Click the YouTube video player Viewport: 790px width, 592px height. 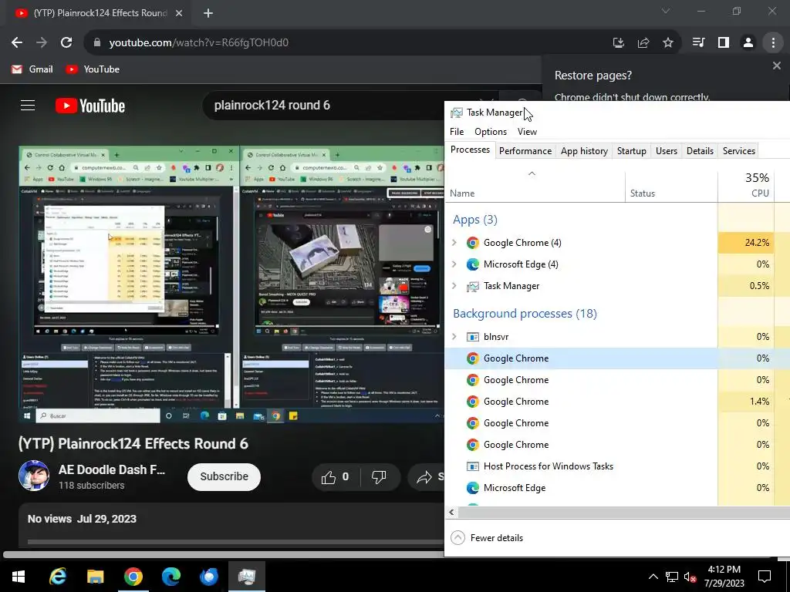pyautogui.click(x=231, y=284)
